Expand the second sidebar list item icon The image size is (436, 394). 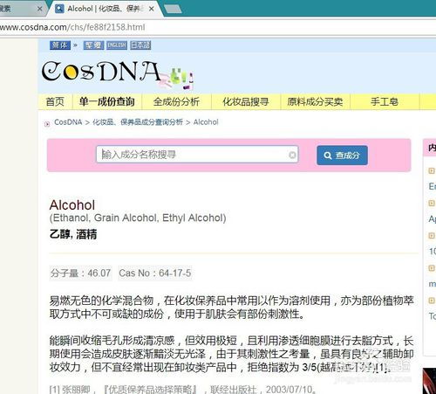[x=432, y=203]
